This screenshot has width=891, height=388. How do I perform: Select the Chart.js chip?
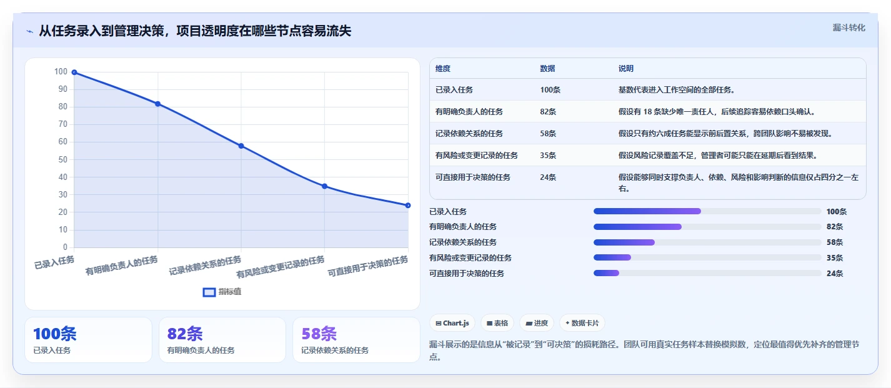point(452,323)
